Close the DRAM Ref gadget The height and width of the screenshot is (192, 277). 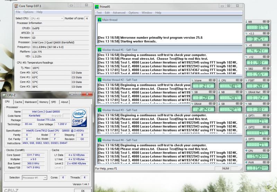(268, 92)
